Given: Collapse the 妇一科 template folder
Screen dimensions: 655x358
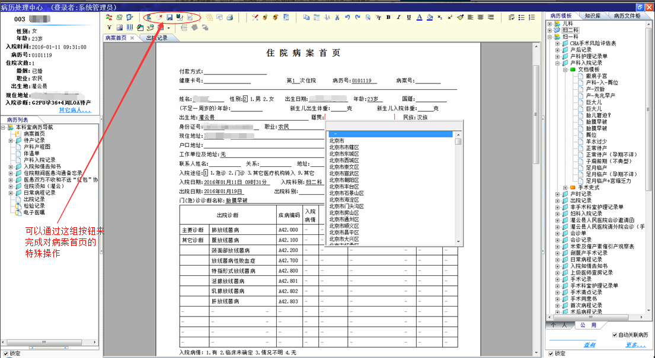Looking at the screenshot, I should pyautogui.click(x=549, y=37).
